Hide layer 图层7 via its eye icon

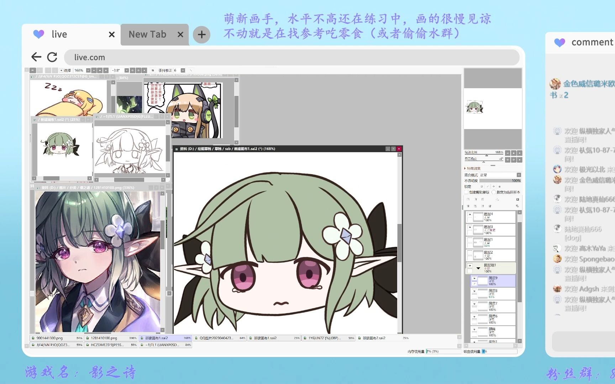tap(474, 304)
